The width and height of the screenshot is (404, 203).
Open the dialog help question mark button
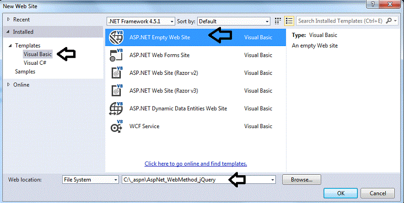pos(373,4)
